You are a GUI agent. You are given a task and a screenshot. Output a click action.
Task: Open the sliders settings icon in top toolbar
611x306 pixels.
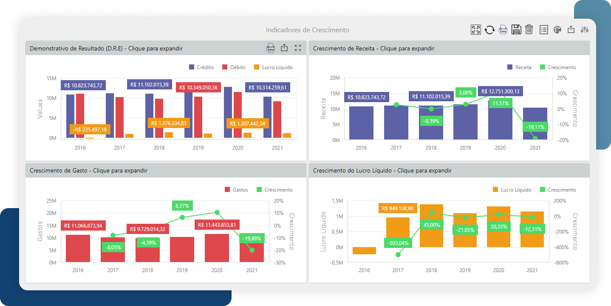click(x=585, y=30)
